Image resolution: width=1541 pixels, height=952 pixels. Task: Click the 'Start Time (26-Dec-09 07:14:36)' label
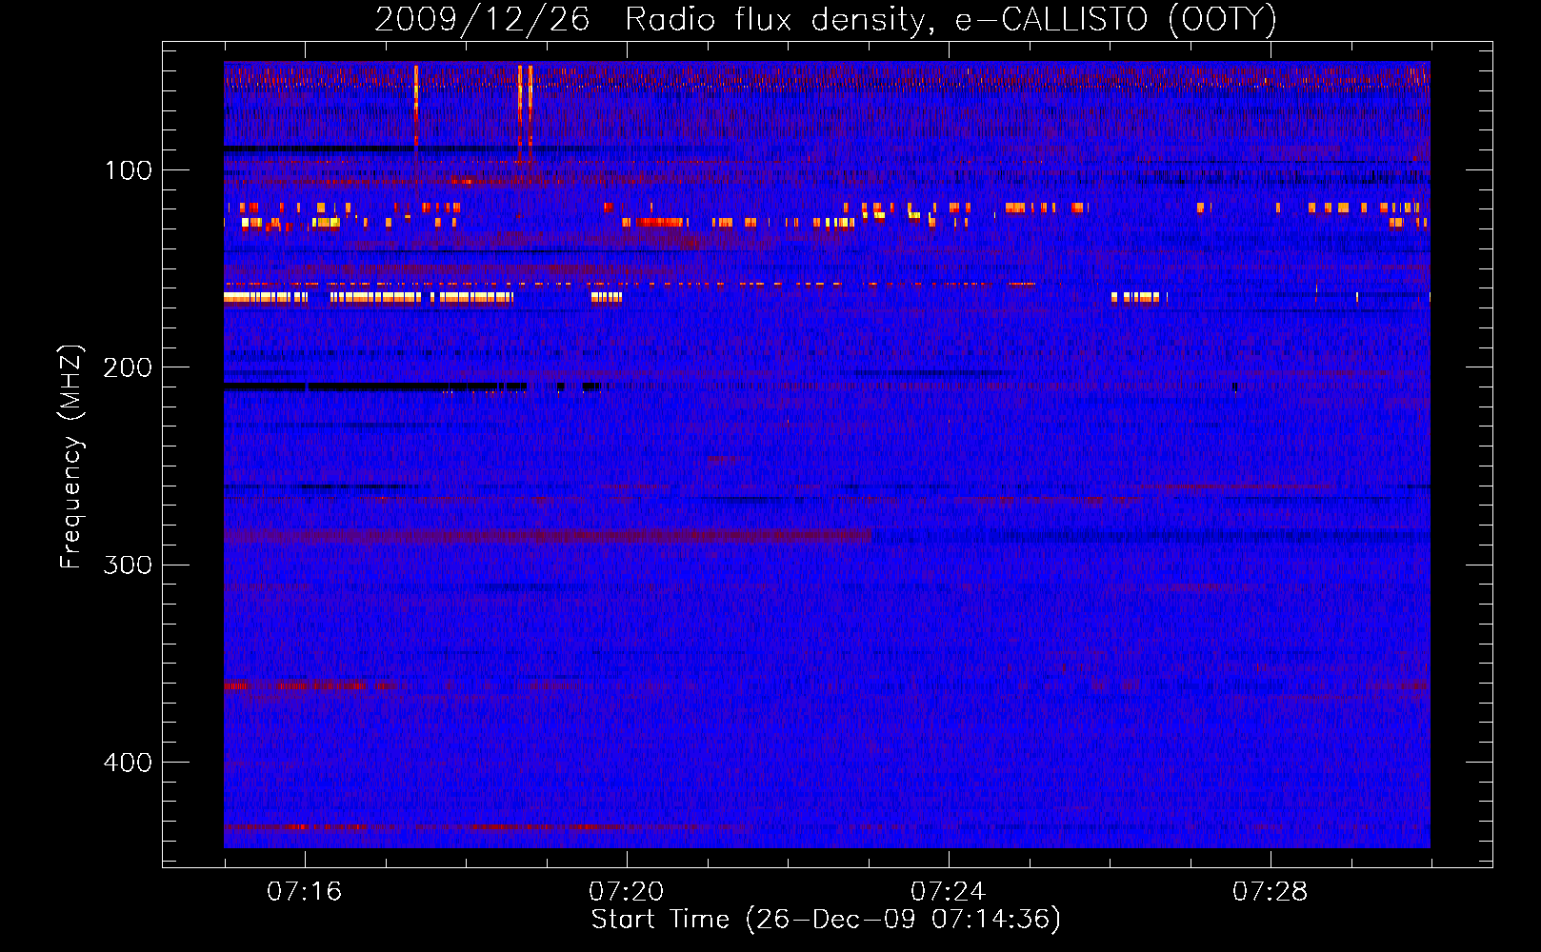coord(826,920)
